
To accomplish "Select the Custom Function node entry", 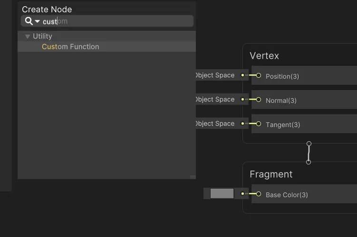I will 70,46.
